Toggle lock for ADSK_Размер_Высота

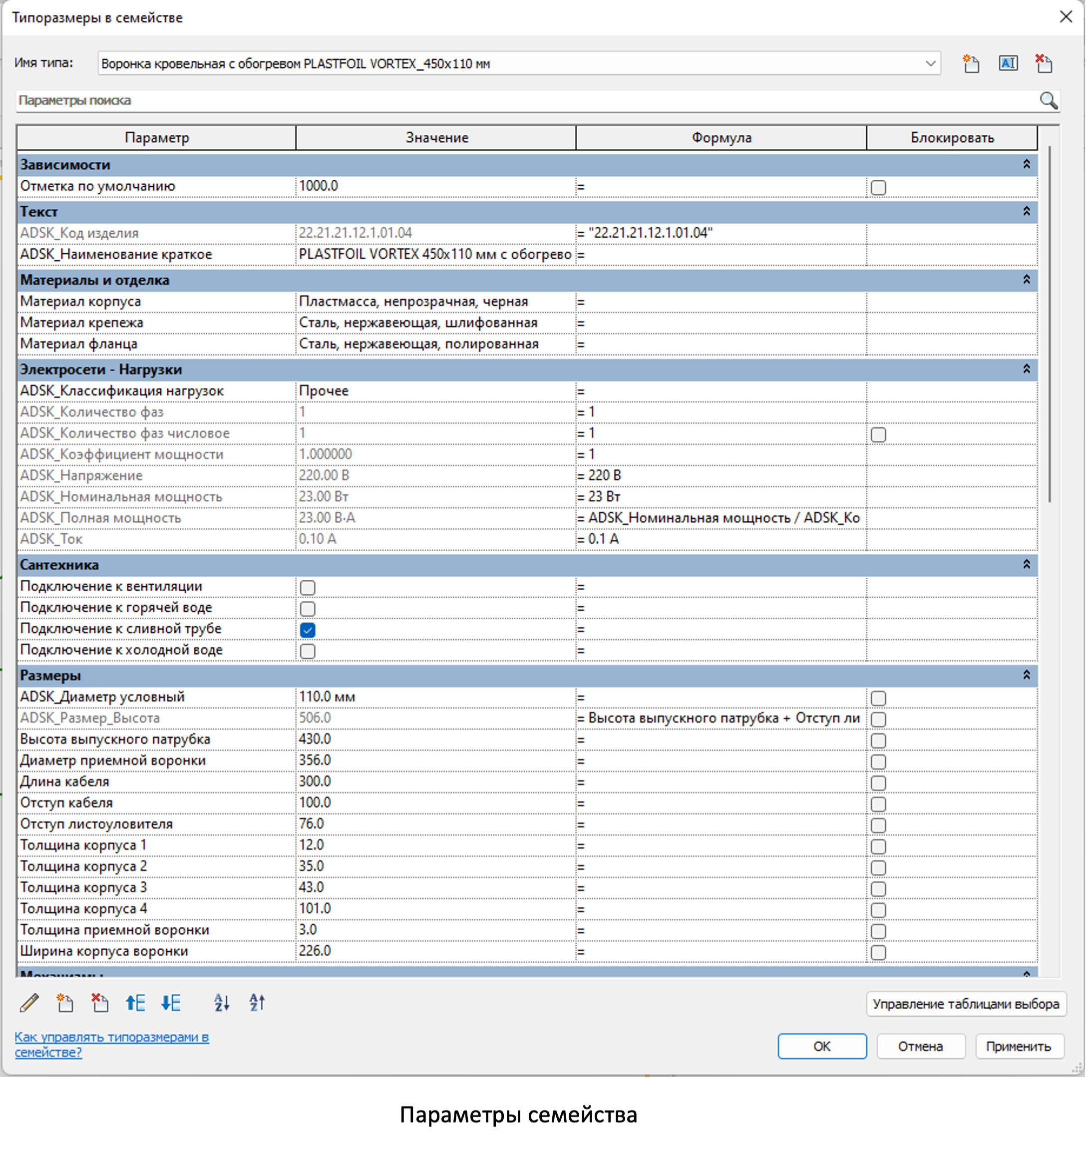(x=878, y=720)
